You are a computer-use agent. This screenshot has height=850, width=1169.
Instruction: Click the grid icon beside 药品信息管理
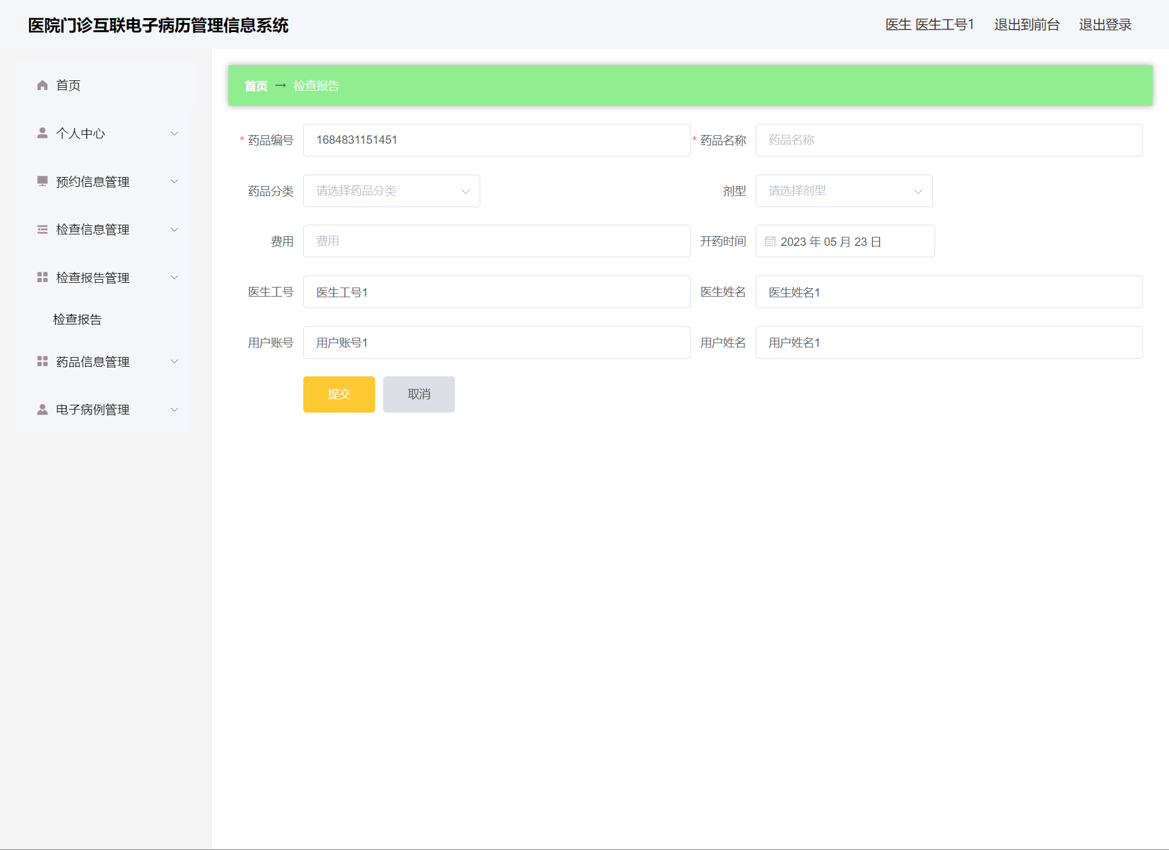point(42,361)
